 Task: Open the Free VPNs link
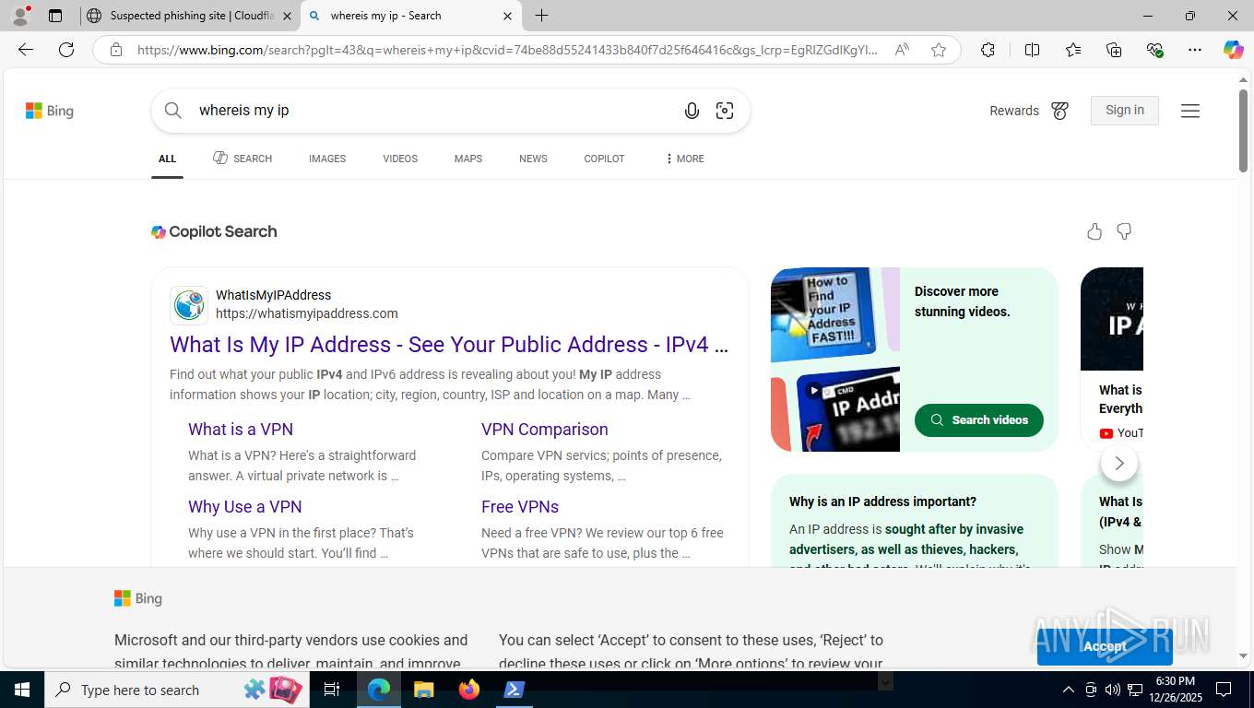[x=520, y=507]
